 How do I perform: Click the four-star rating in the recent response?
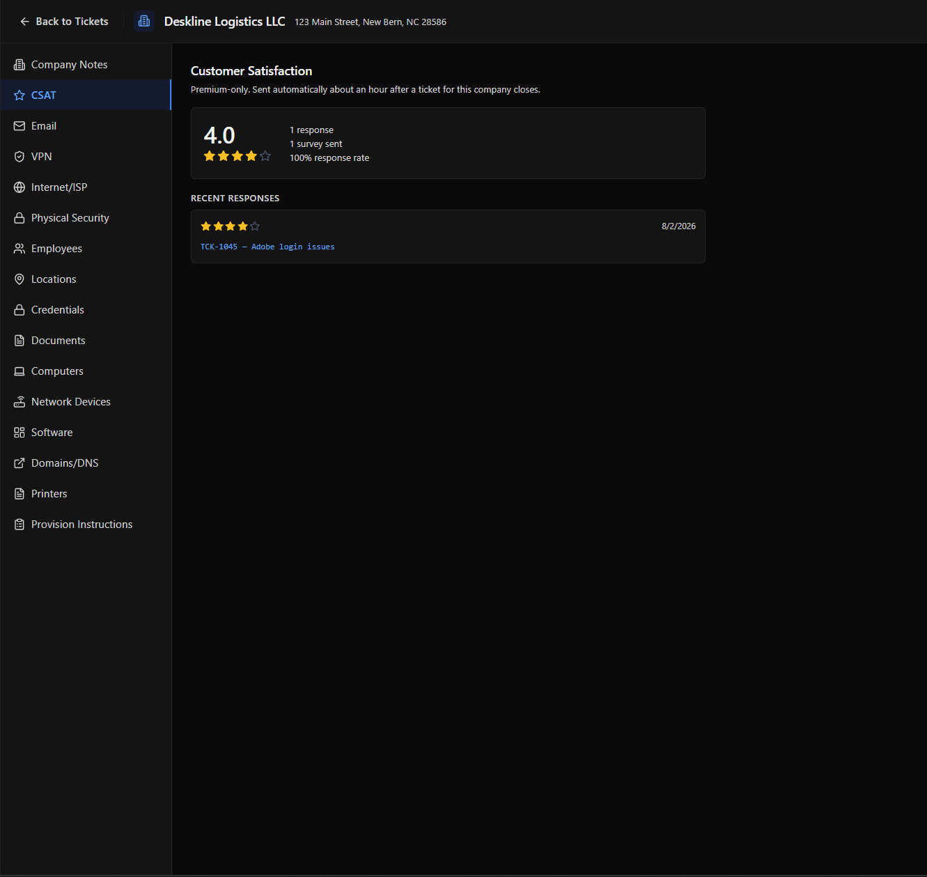[x=230, y=226]
